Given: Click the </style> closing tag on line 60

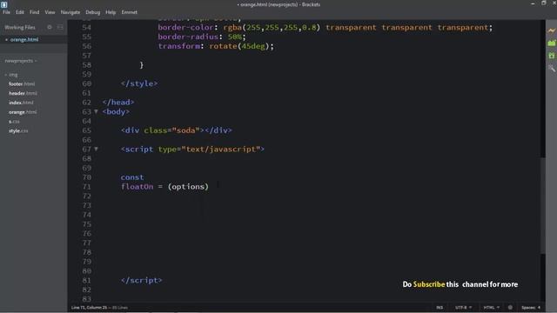Looking at the screenshot, I should click(x=139, y=83).
